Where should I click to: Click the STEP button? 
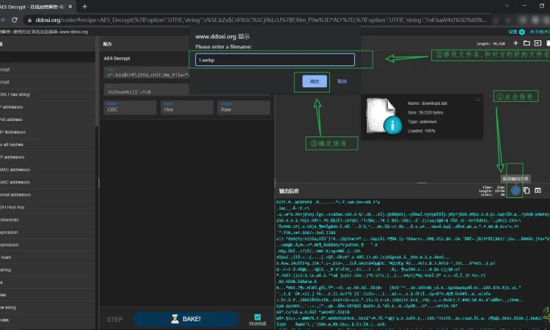(x=114, y=320)
